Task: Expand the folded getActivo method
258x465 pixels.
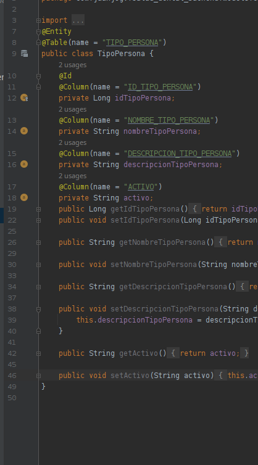Action: (x=38, y=353)
